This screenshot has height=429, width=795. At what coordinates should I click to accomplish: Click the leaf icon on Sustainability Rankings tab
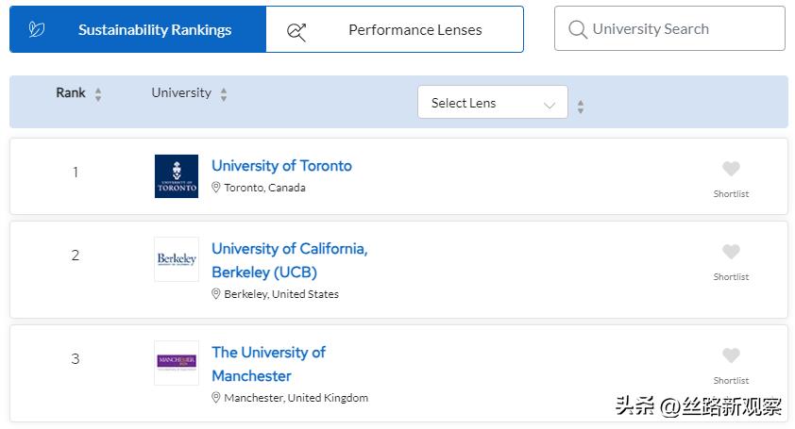[37, 29]
